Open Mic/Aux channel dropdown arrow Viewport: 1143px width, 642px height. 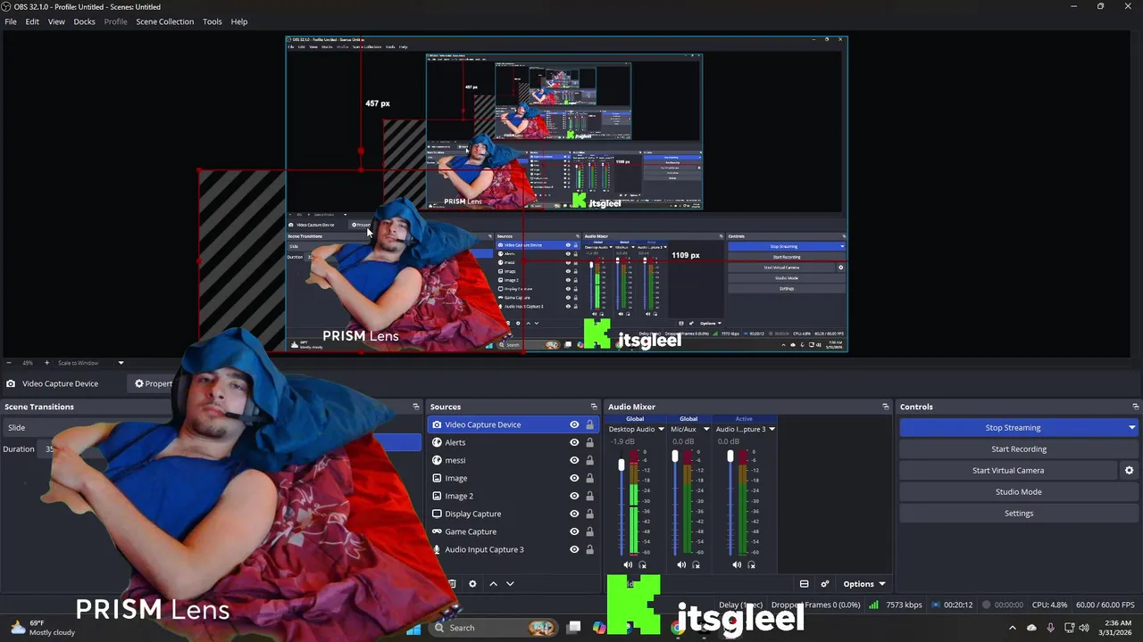tap(706, 429)
